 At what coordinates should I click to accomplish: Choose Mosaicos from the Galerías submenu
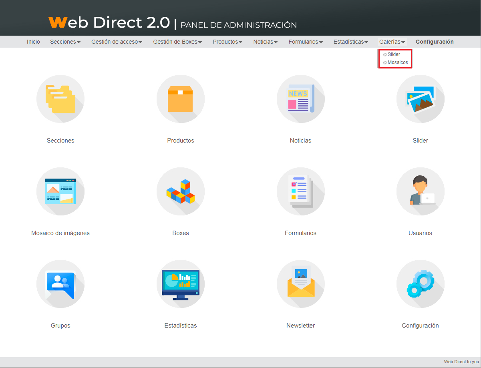tap(397, 62)
